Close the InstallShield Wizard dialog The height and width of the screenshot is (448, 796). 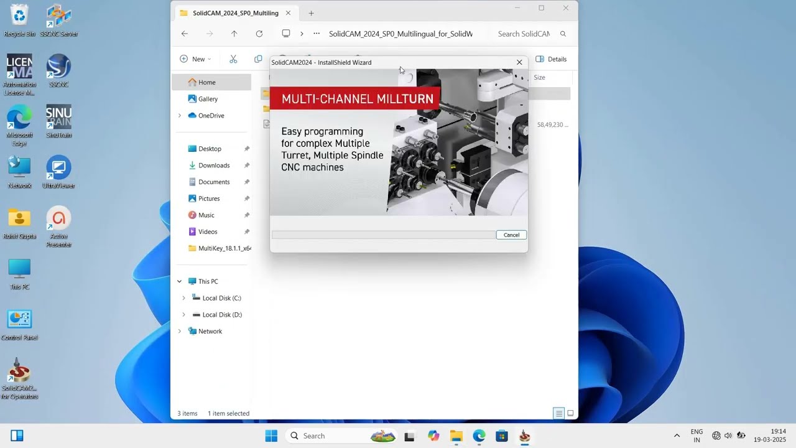click(519, 62)
